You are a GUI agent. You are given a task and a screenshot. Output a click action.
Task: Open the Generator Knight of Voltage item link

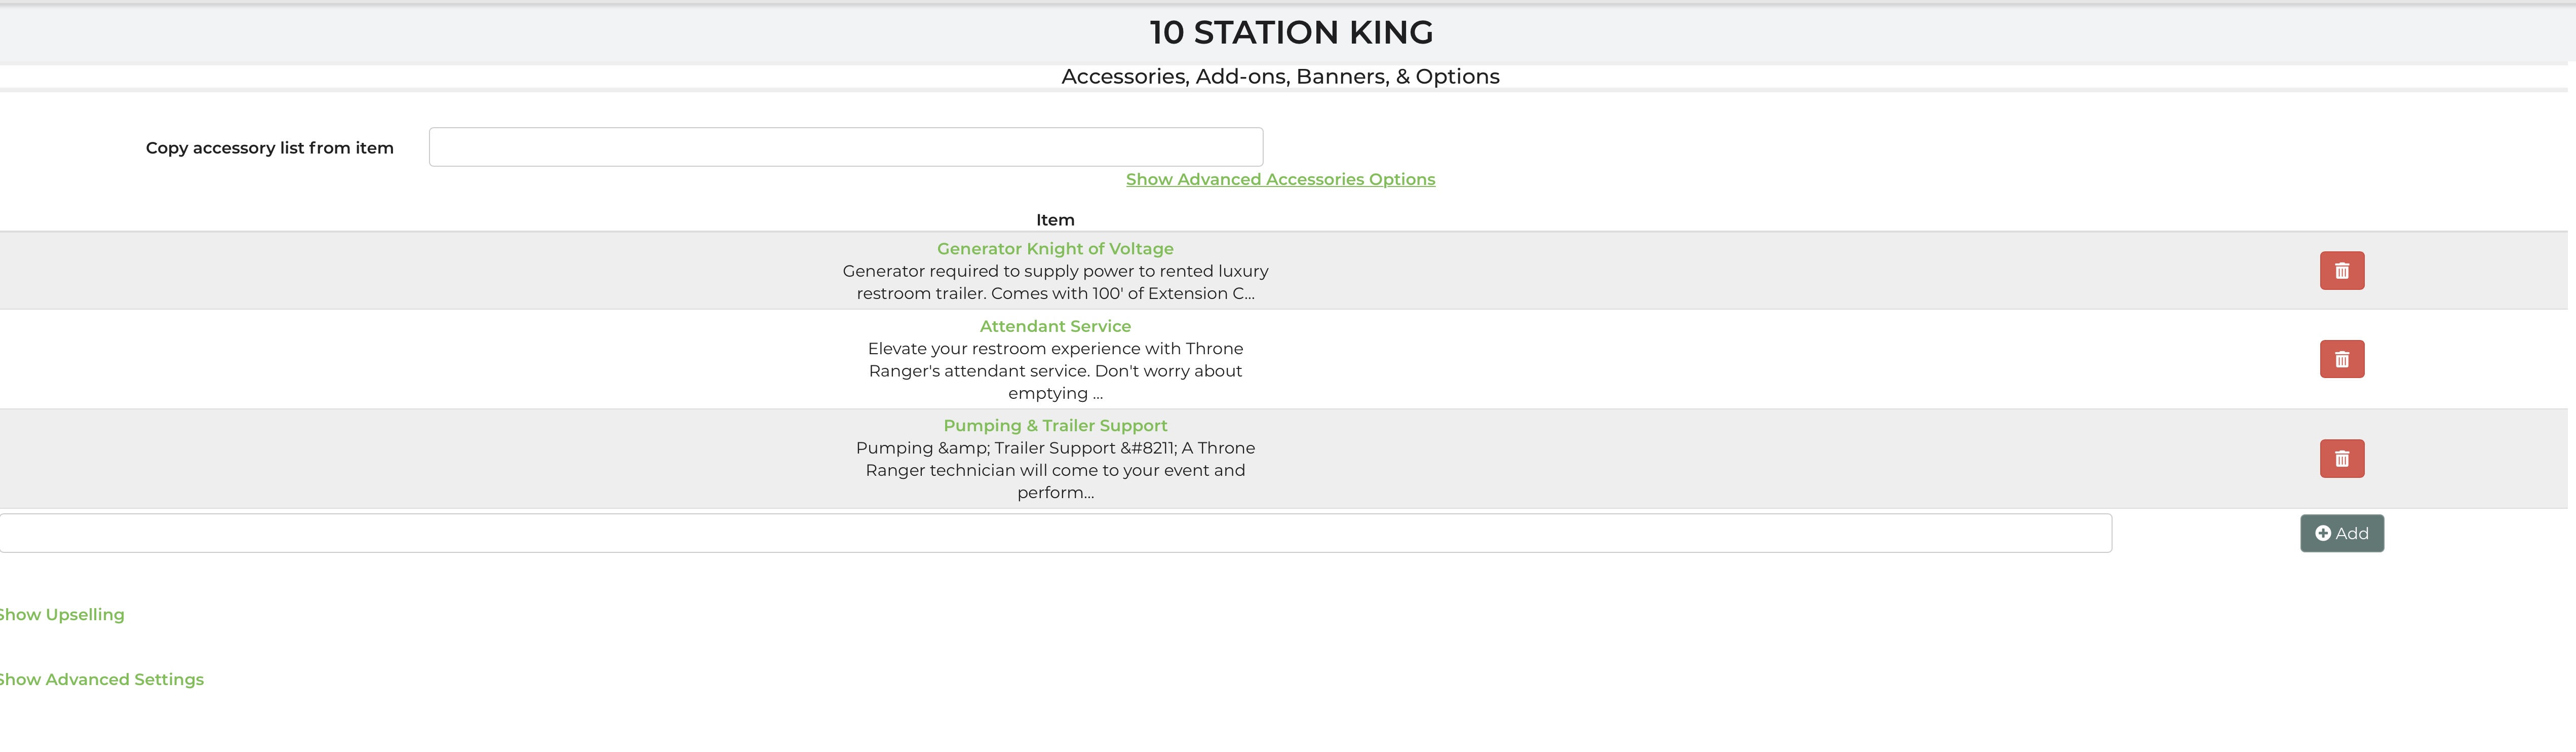click(1055, 249)
